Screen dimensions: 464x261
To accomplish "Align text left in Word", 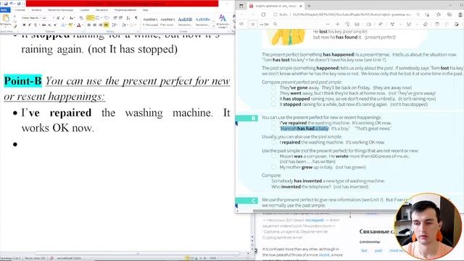I will tap(88, 25).
